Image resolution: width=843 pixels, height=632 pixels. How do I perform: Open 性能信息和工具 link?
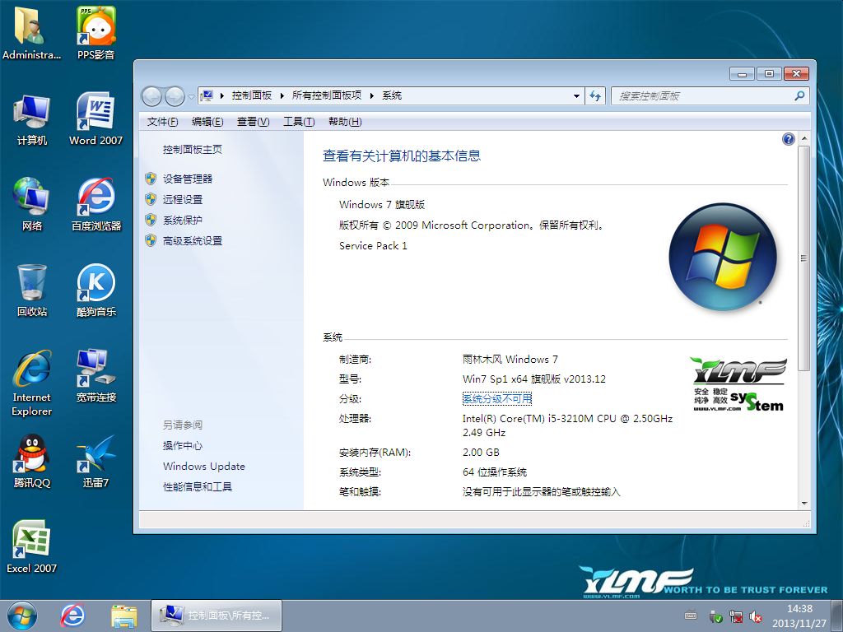click(x=198, y=487)
